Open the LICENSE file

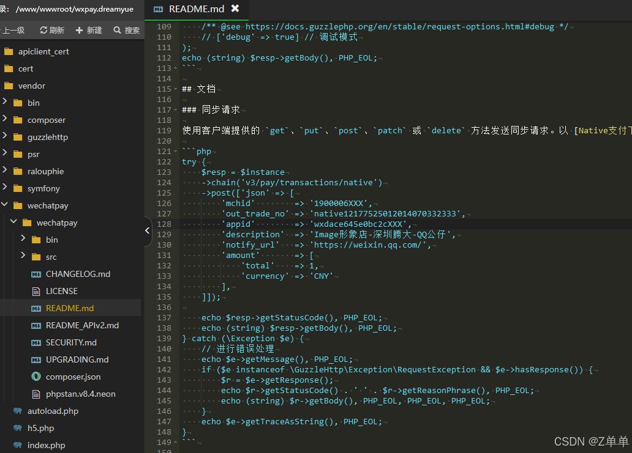click(61, 291)
